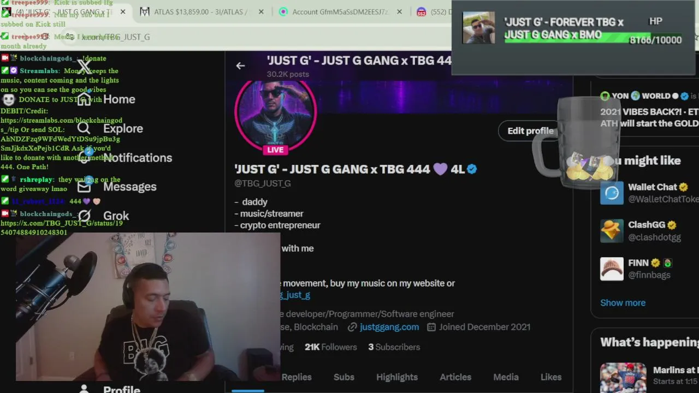
Task: View the 21K Followers list
Action: (330, 347)
